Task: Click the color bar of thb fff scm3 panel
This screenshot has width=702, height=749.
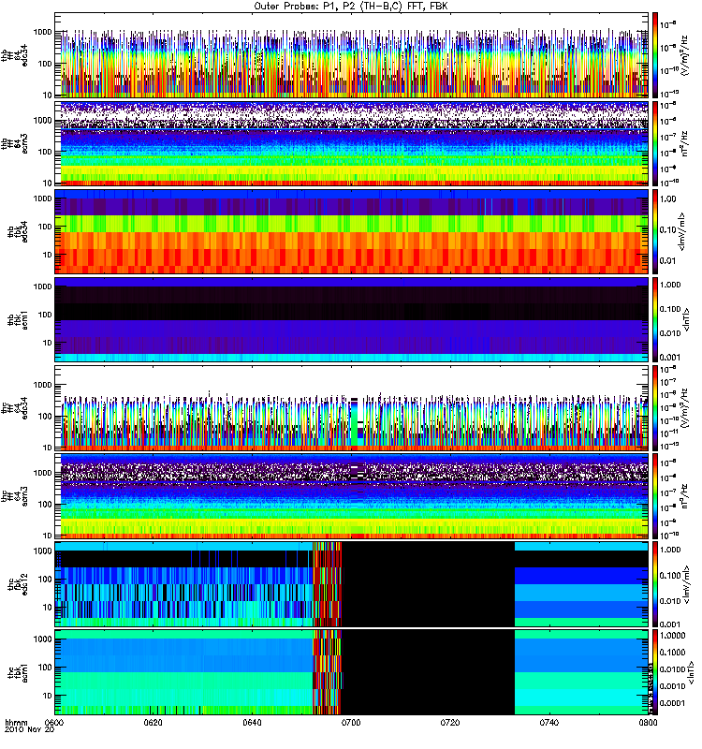Action: point(655,143)
